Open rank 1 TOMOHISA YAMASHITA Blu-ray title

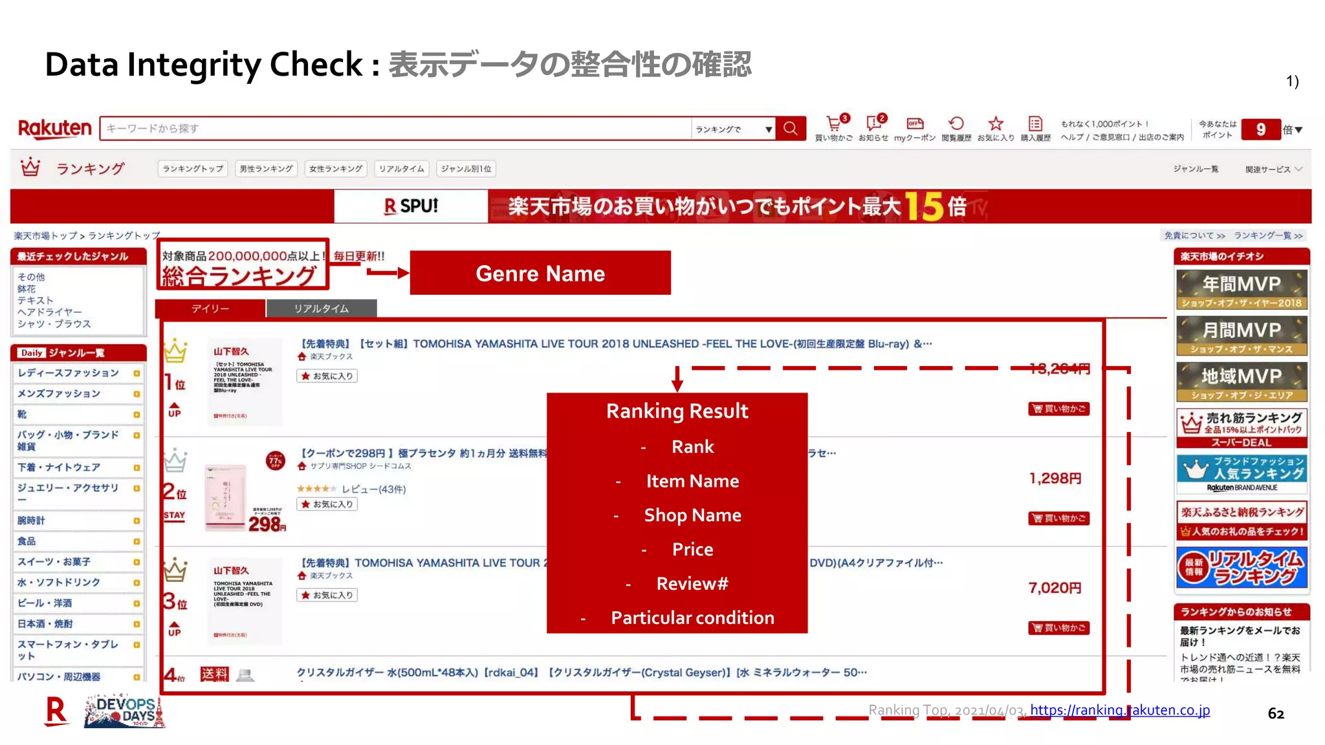[x=616, y=344]
